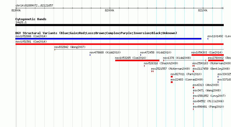Click the nsv1052666 (Coe2014) label

31,36
